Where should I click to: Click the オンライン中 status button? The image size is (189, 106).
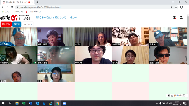pyautogui.click(x=28, y=24)
